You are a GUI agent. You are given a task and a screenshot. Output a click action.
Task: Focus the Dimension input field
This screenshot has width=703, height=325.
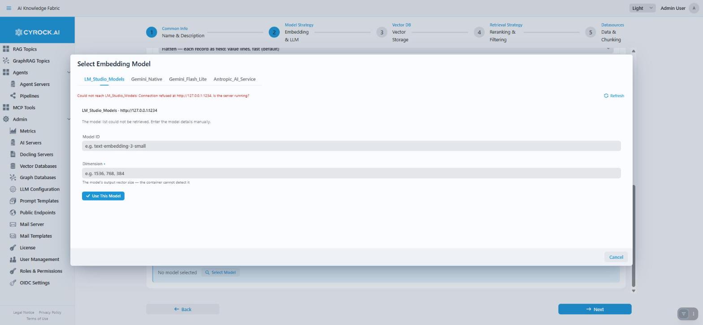coord(351,173)
